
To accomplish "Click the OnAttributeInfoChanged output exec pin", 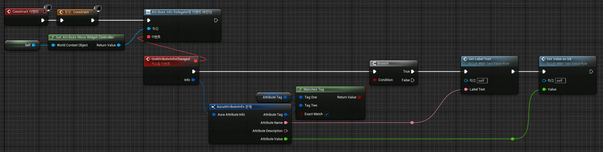I will [x=194, y=71].
